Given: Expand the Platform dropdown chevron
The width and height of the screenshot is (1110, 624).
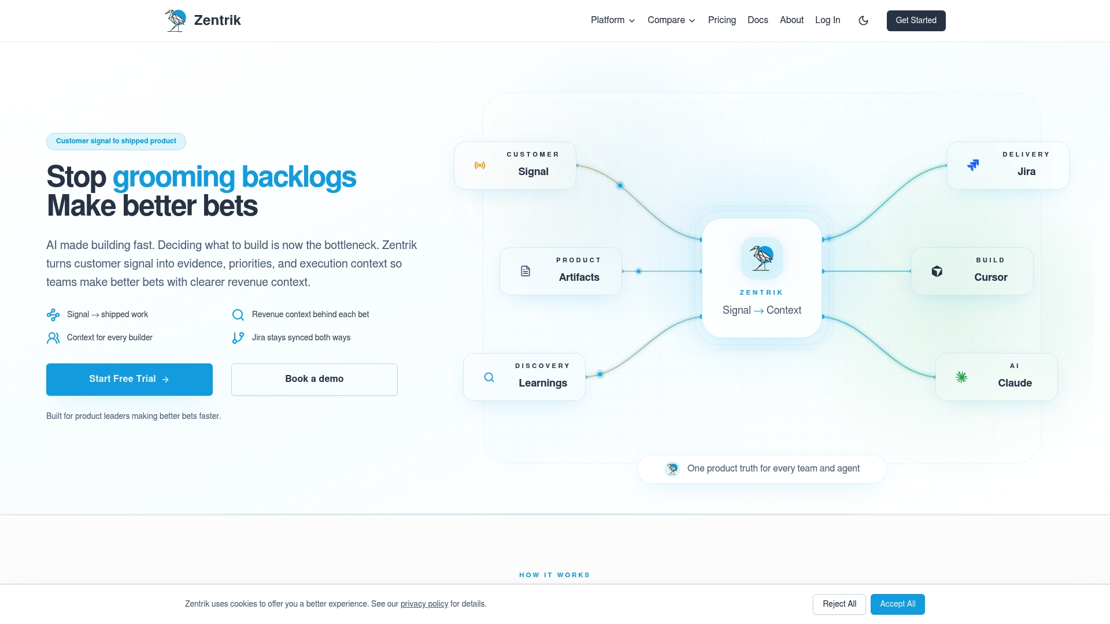Looking at the screenshot, I should (x=632, y=21).
